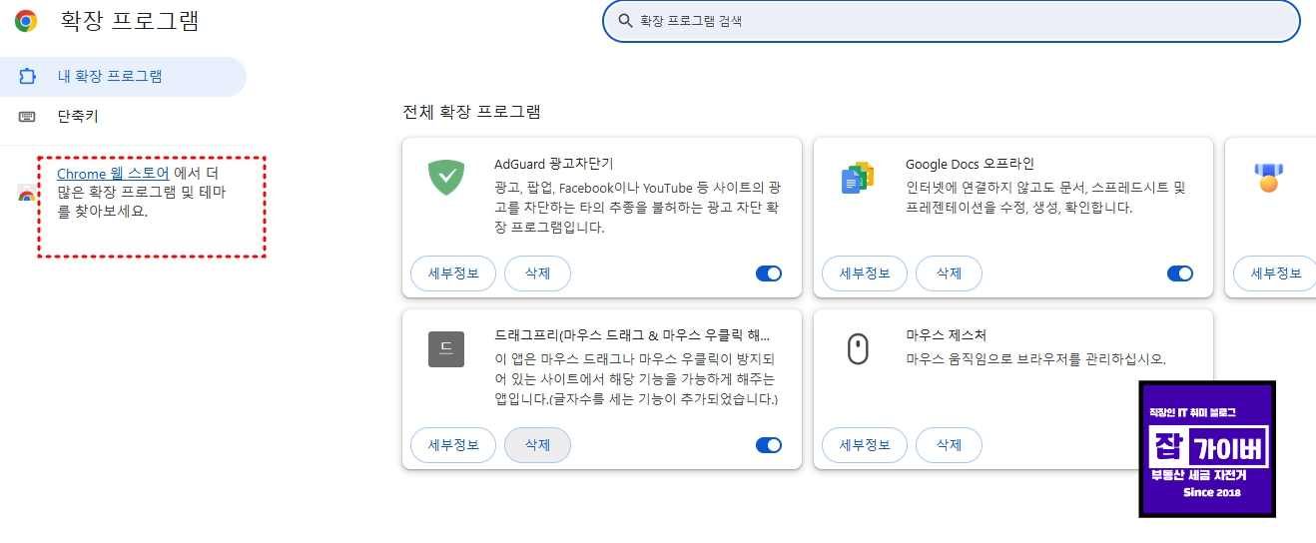This screenshot has height=543, width=1316.
Task: Delete 마우스 제스처 with 삭제
Action: click(949, 445)
